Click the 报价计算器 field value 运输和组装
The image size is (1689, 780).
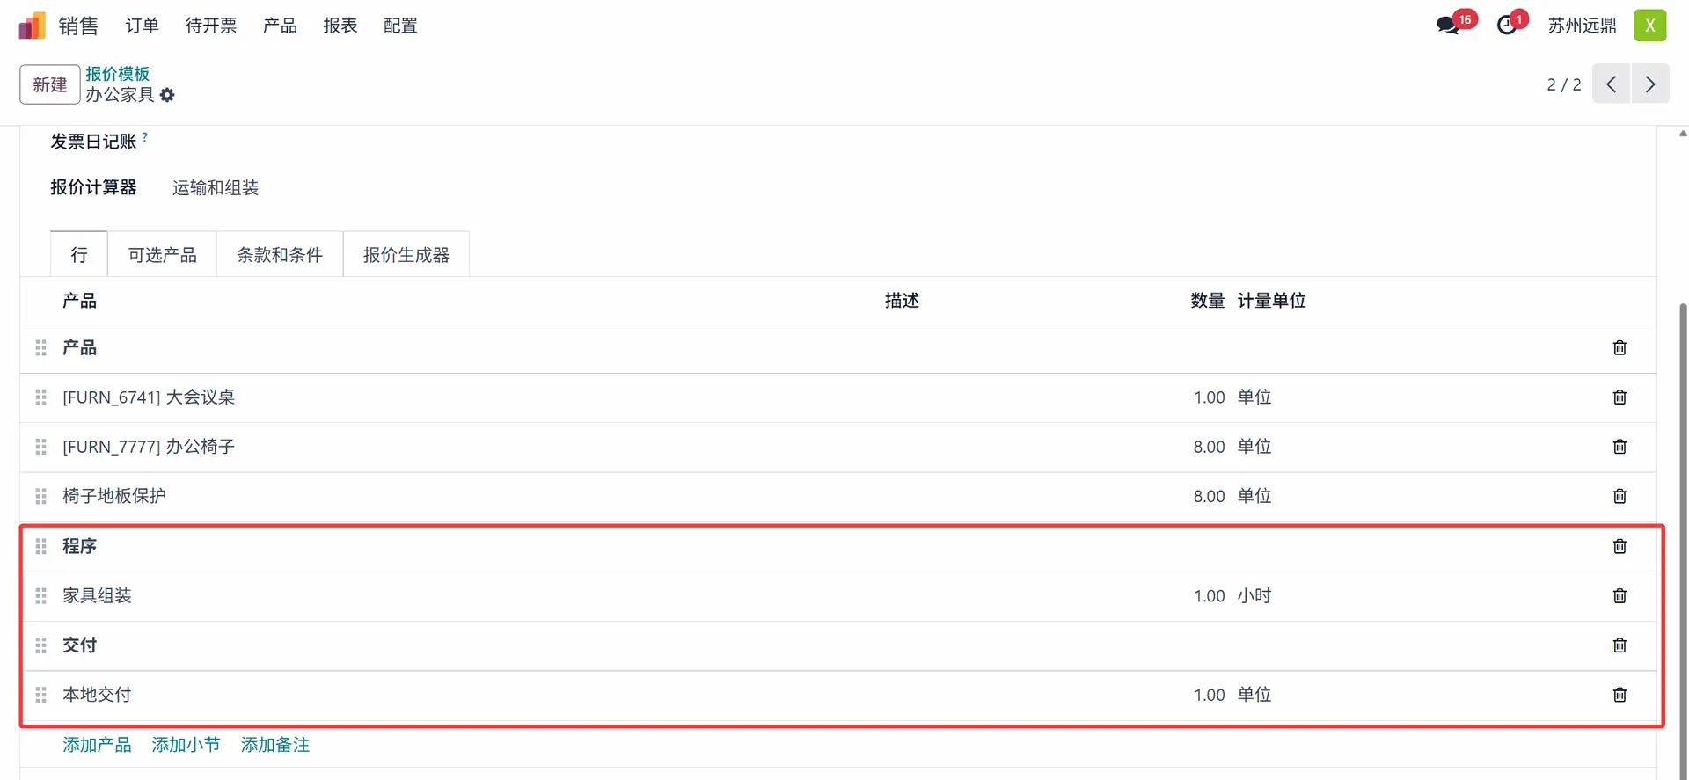point(216,188)
